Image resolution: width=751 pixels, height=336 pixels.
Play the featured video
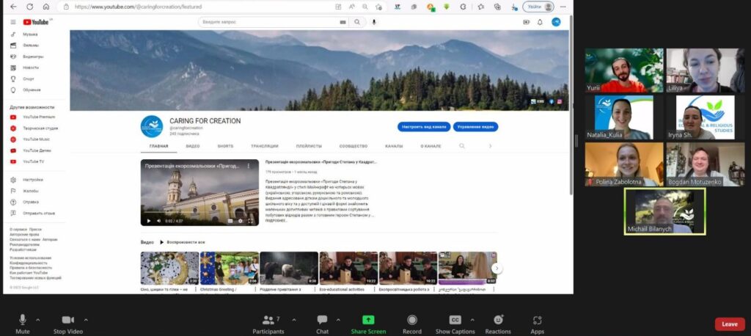[148, 221]
